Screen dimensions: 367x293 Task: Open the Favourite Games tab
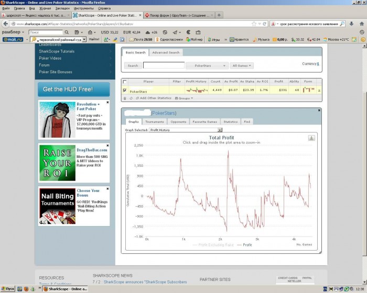pos(204,122)
